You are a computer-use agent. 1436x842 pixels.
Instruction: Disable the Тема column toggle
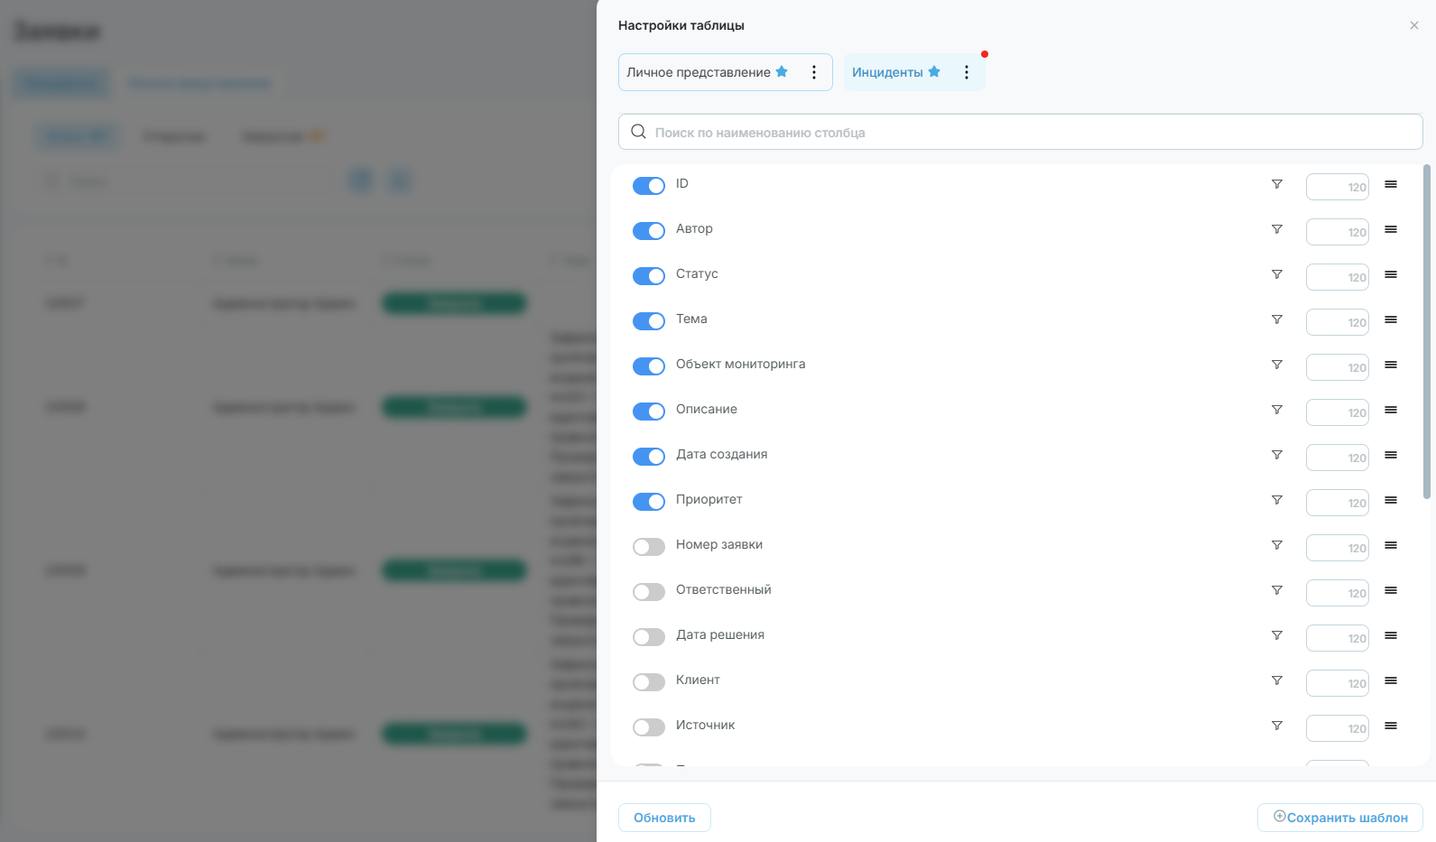[x=649, y=321]
